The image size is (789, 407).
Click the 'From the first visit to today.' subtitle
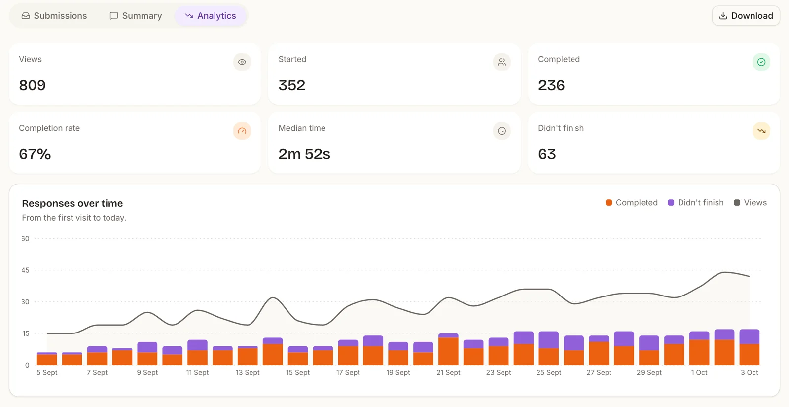point(74,218)
